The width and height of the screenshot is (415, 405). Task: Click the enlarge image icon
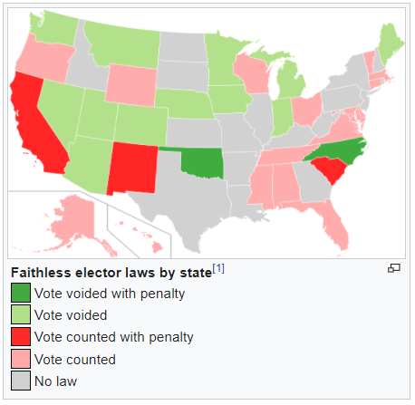pyautogui.click(x=394, y=268)
